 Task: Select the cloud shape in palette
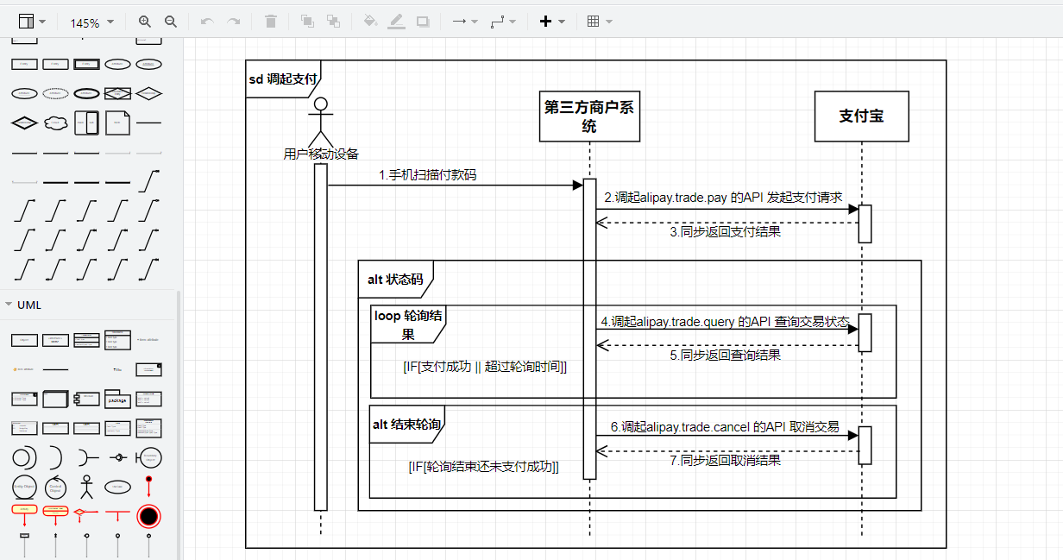click(x=55, y=123)
